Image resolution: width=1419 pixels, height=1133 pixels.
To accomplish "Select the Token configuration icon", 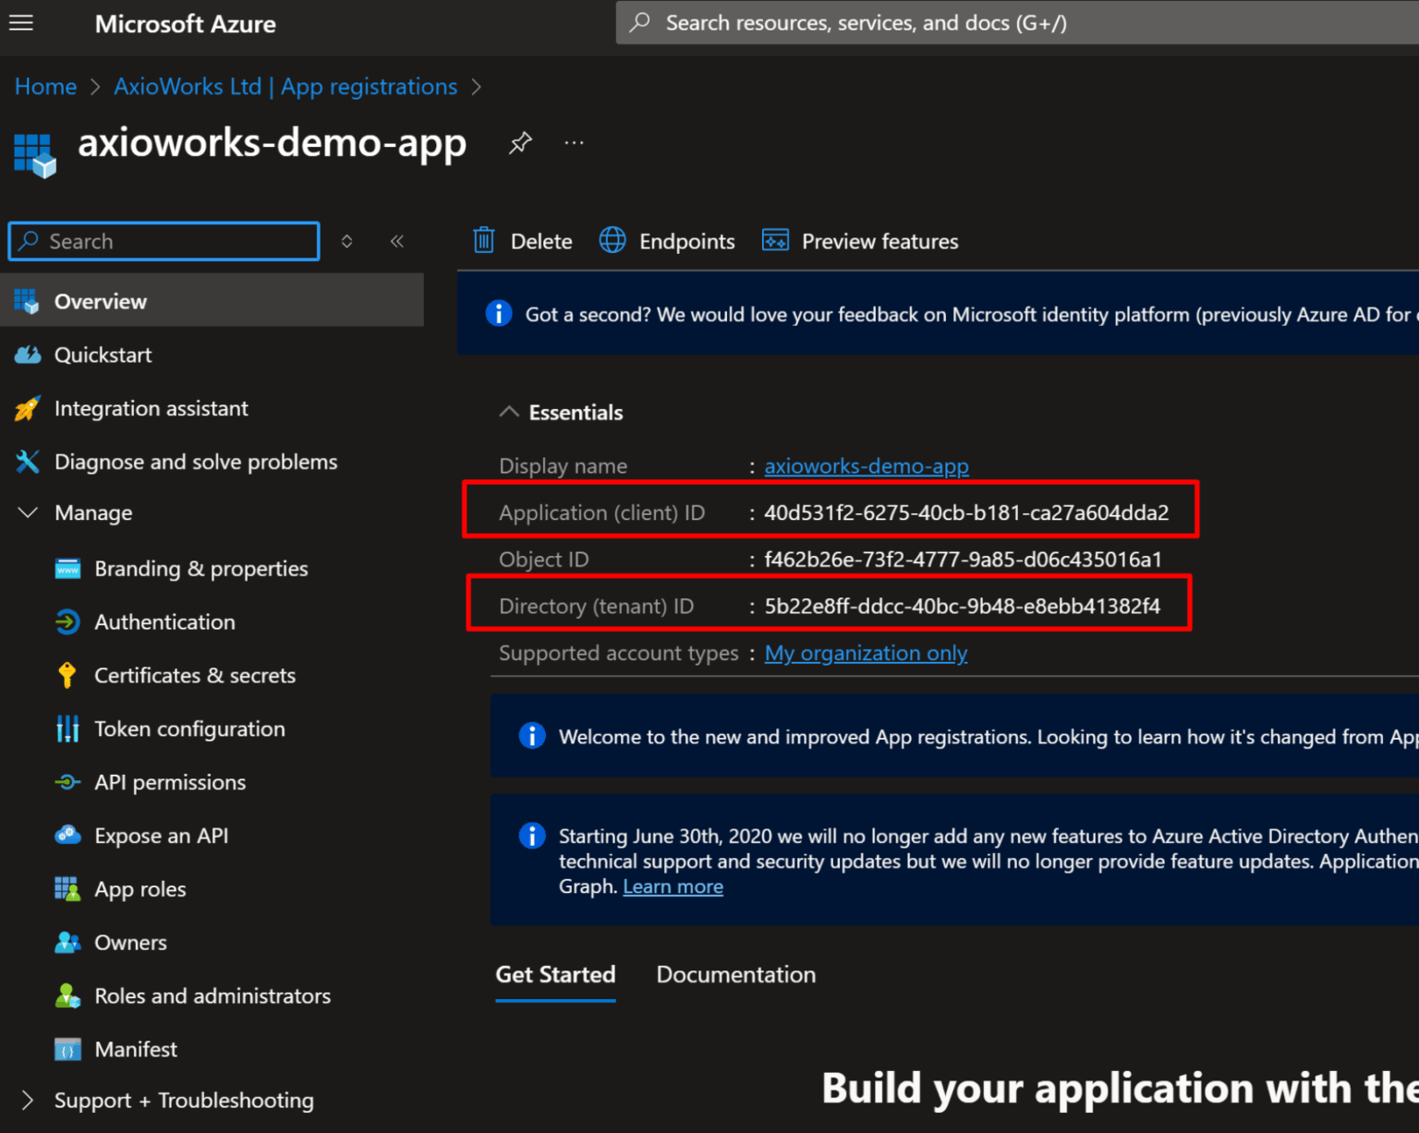I will (67, 729).
